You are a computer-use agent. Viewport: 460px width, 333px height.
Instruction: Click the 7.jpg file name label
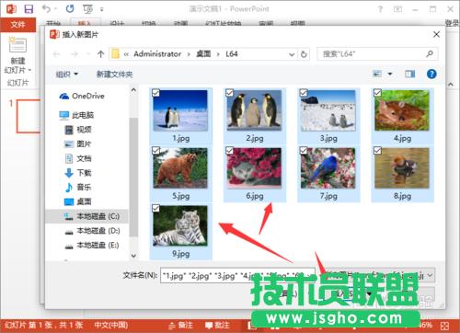click(x=328, y=196)
